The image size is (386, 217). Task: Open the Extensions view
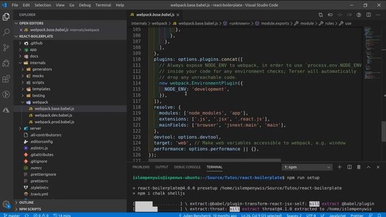tap(6, 79)
